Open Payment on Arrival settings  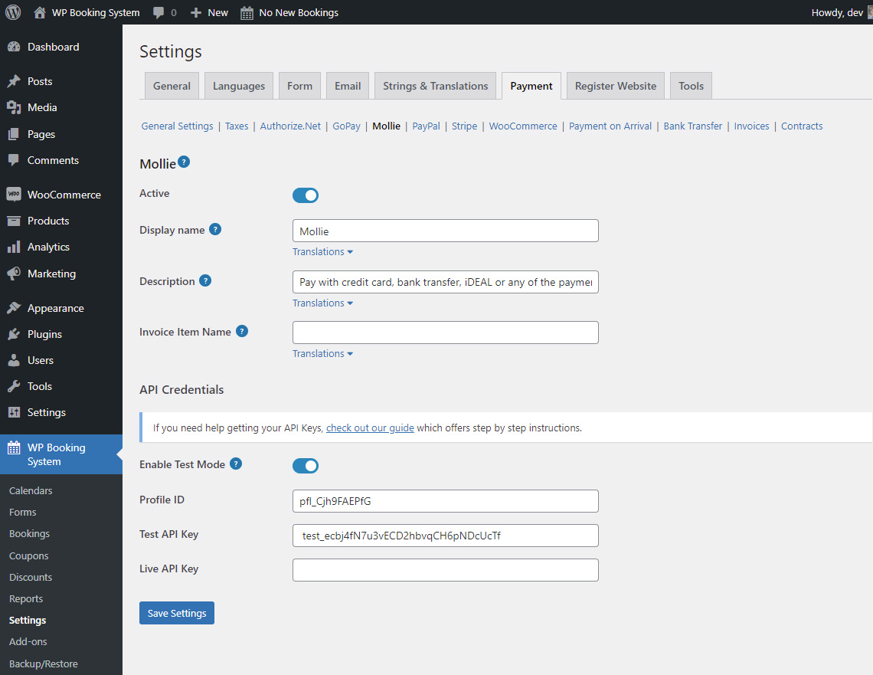610,126
